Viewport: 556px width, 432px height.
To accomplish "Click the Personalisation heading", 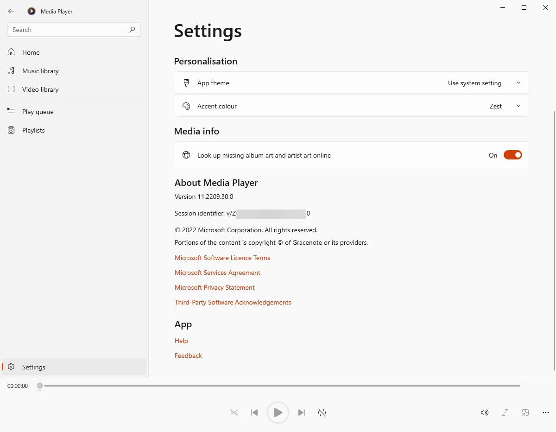I will click(206, 61).
